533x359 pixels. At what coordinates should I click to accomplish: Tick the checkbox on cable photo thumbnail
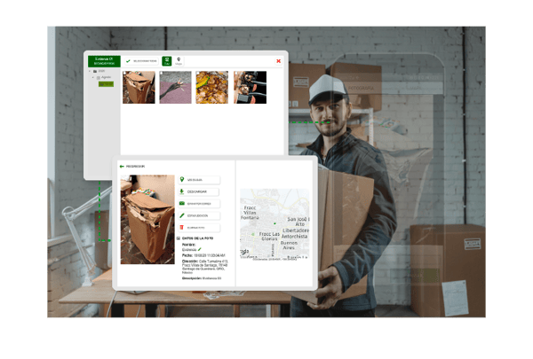[x=162, y=73]
